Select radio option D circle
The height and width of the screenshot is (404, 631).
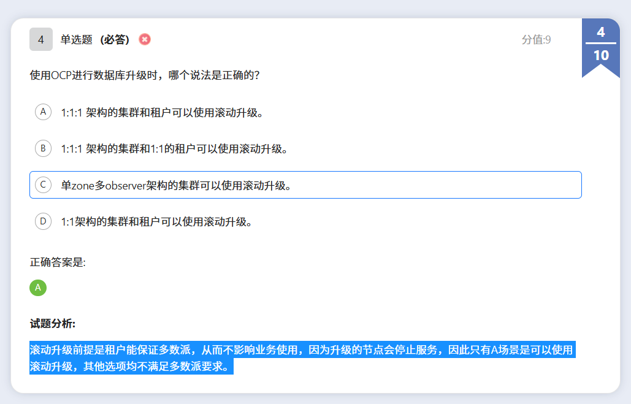(43, 221)
